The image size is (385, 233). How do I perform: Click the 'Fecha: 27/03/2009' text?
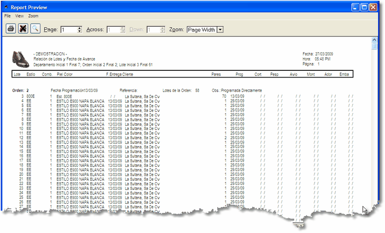click(318, 54)
